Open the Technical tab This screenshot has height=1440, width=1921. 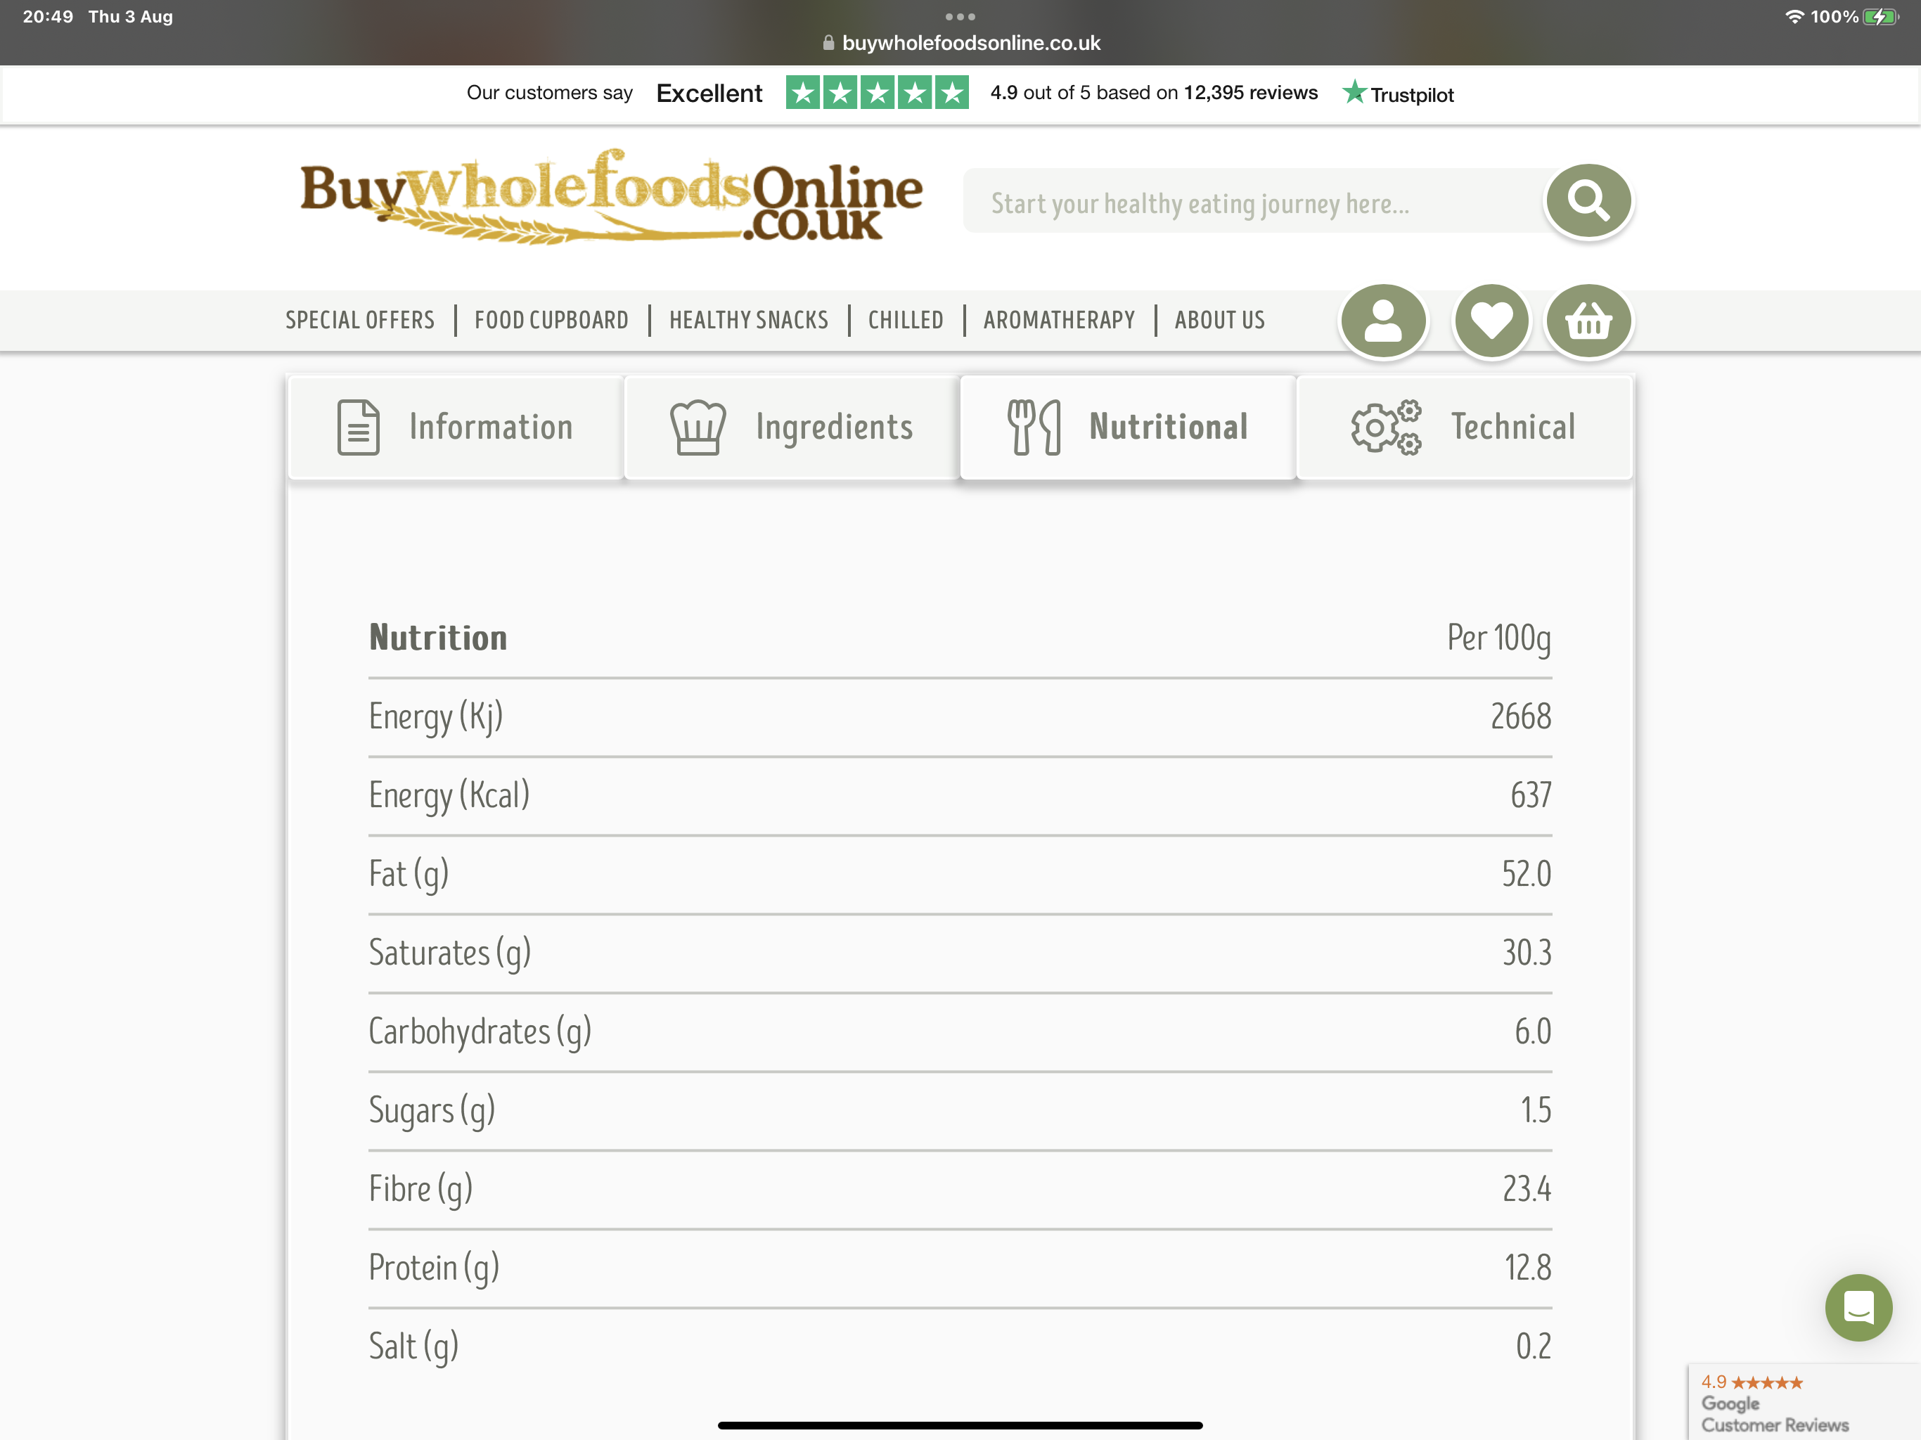pos(1463,427)
